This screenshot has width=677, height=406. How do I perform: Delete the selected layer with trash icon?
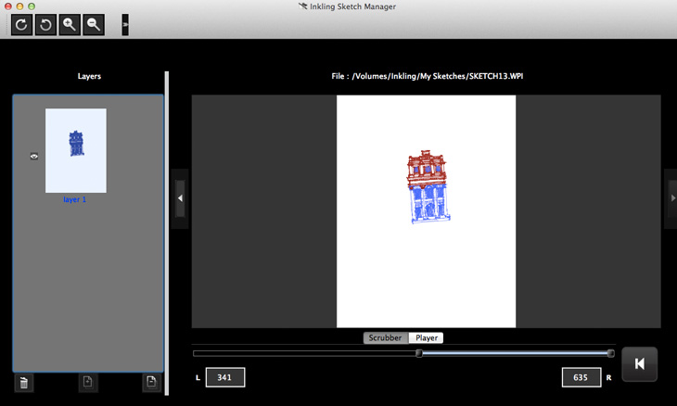point(24,382)
